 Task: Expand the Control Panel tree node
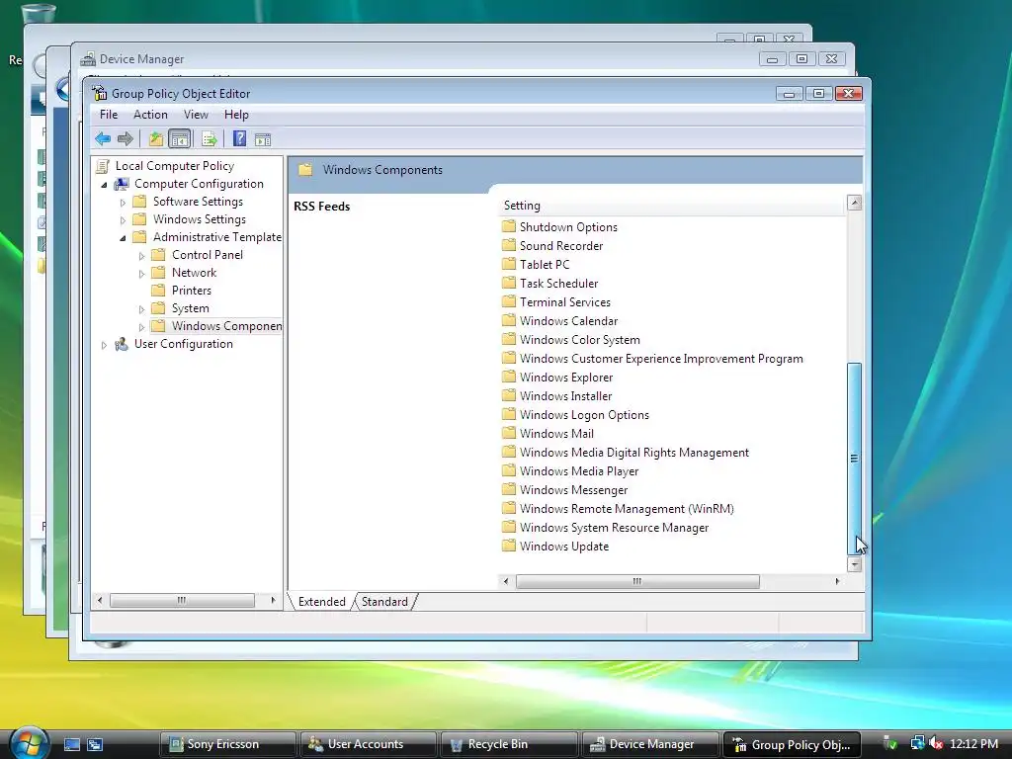point(141,256)
